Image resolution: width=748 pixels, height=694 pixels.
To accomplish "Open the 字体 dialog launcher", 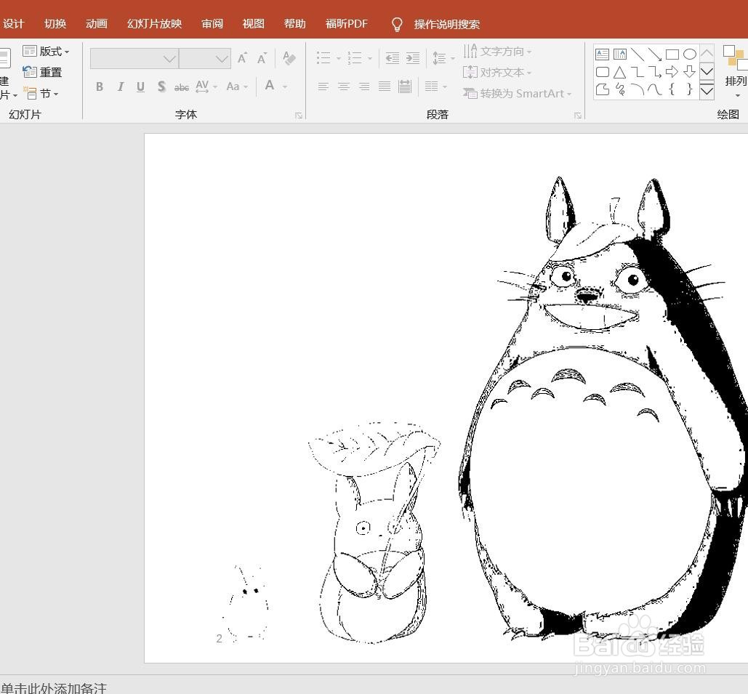I will tap(299, 116).
